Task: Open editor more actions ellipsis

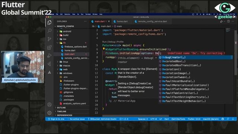Action: pyautogui.click(x=233, y=21)
